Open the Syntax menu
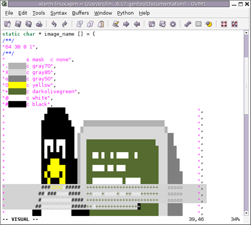Viewport: 251px width, 225px height. pyautogui.click(x=58, y=13)
